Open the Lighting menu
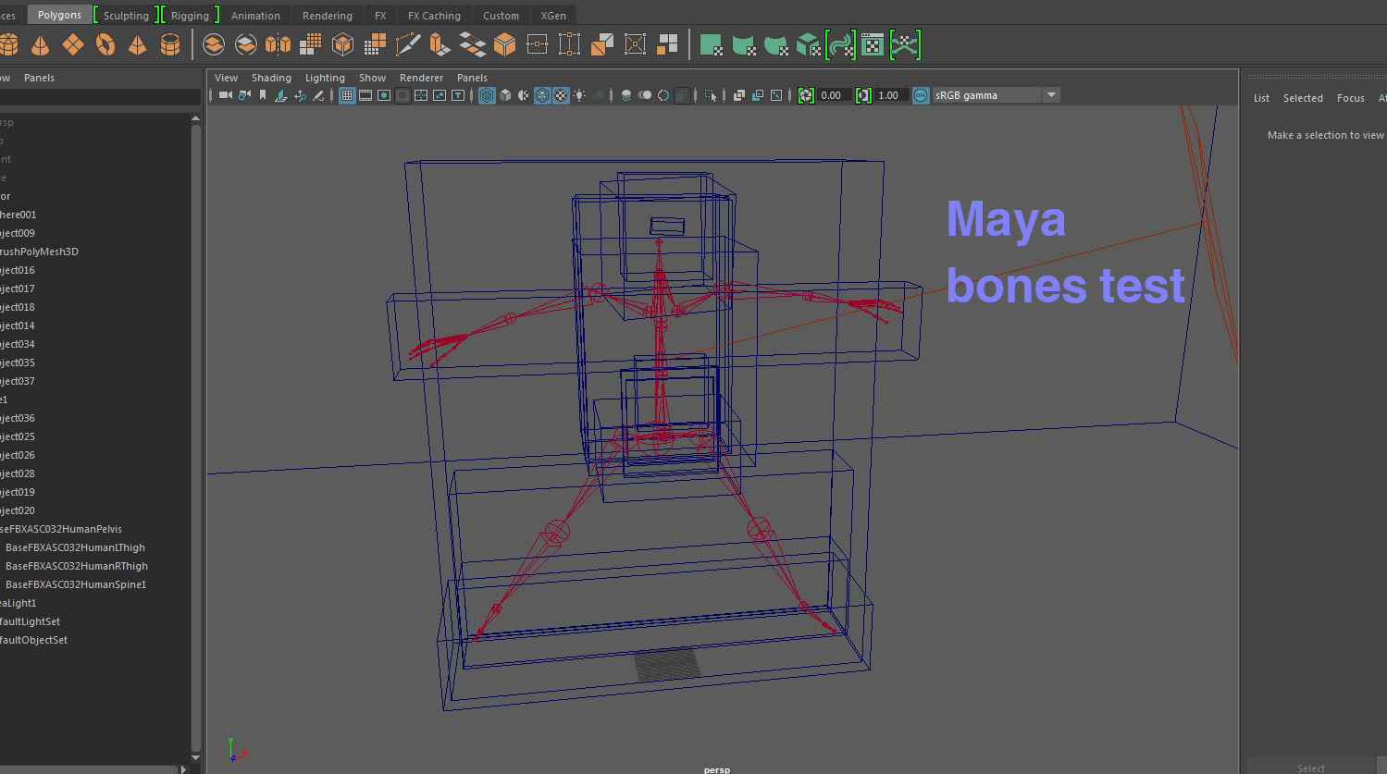 point(325,78)
